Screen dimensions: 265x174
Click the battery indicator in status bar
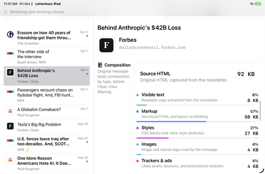tap(258, 4)
